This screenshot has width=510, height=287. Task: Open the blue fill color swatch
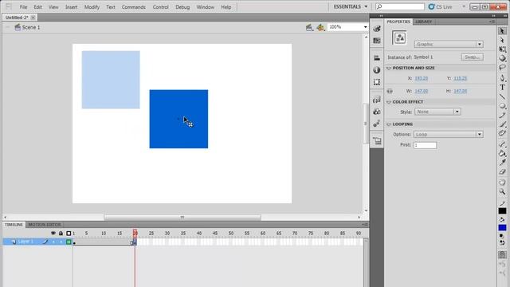[x=502, y=227]
